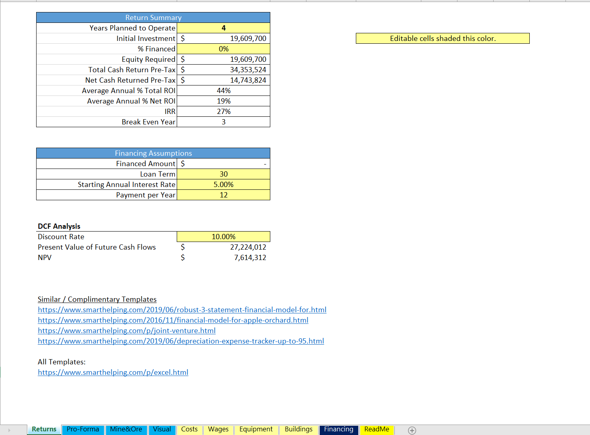The height and width of the screenshot is (435, 590).
Task: Open the Wages sheet tab
Action: point(218,429)
